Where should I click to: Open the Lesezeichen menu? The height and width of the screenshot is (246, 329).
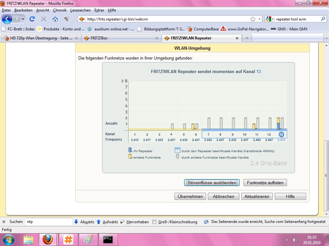(x=80, y=10)
